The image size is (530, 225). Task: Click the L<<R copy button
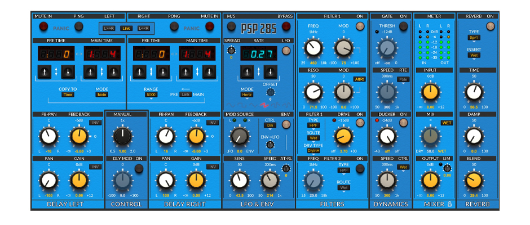click(144, 29)
